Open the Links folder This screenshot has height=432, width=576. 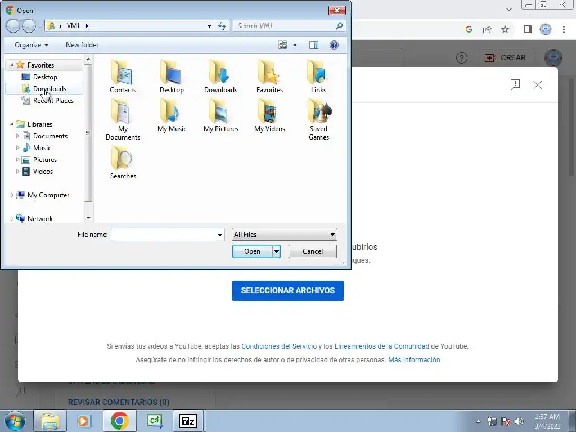pyautogui.click(x=318, y=76)
